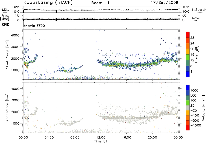Click the 18 tick on frequency axis
Viewport: 206px width, 143px height.
point(17,15)
